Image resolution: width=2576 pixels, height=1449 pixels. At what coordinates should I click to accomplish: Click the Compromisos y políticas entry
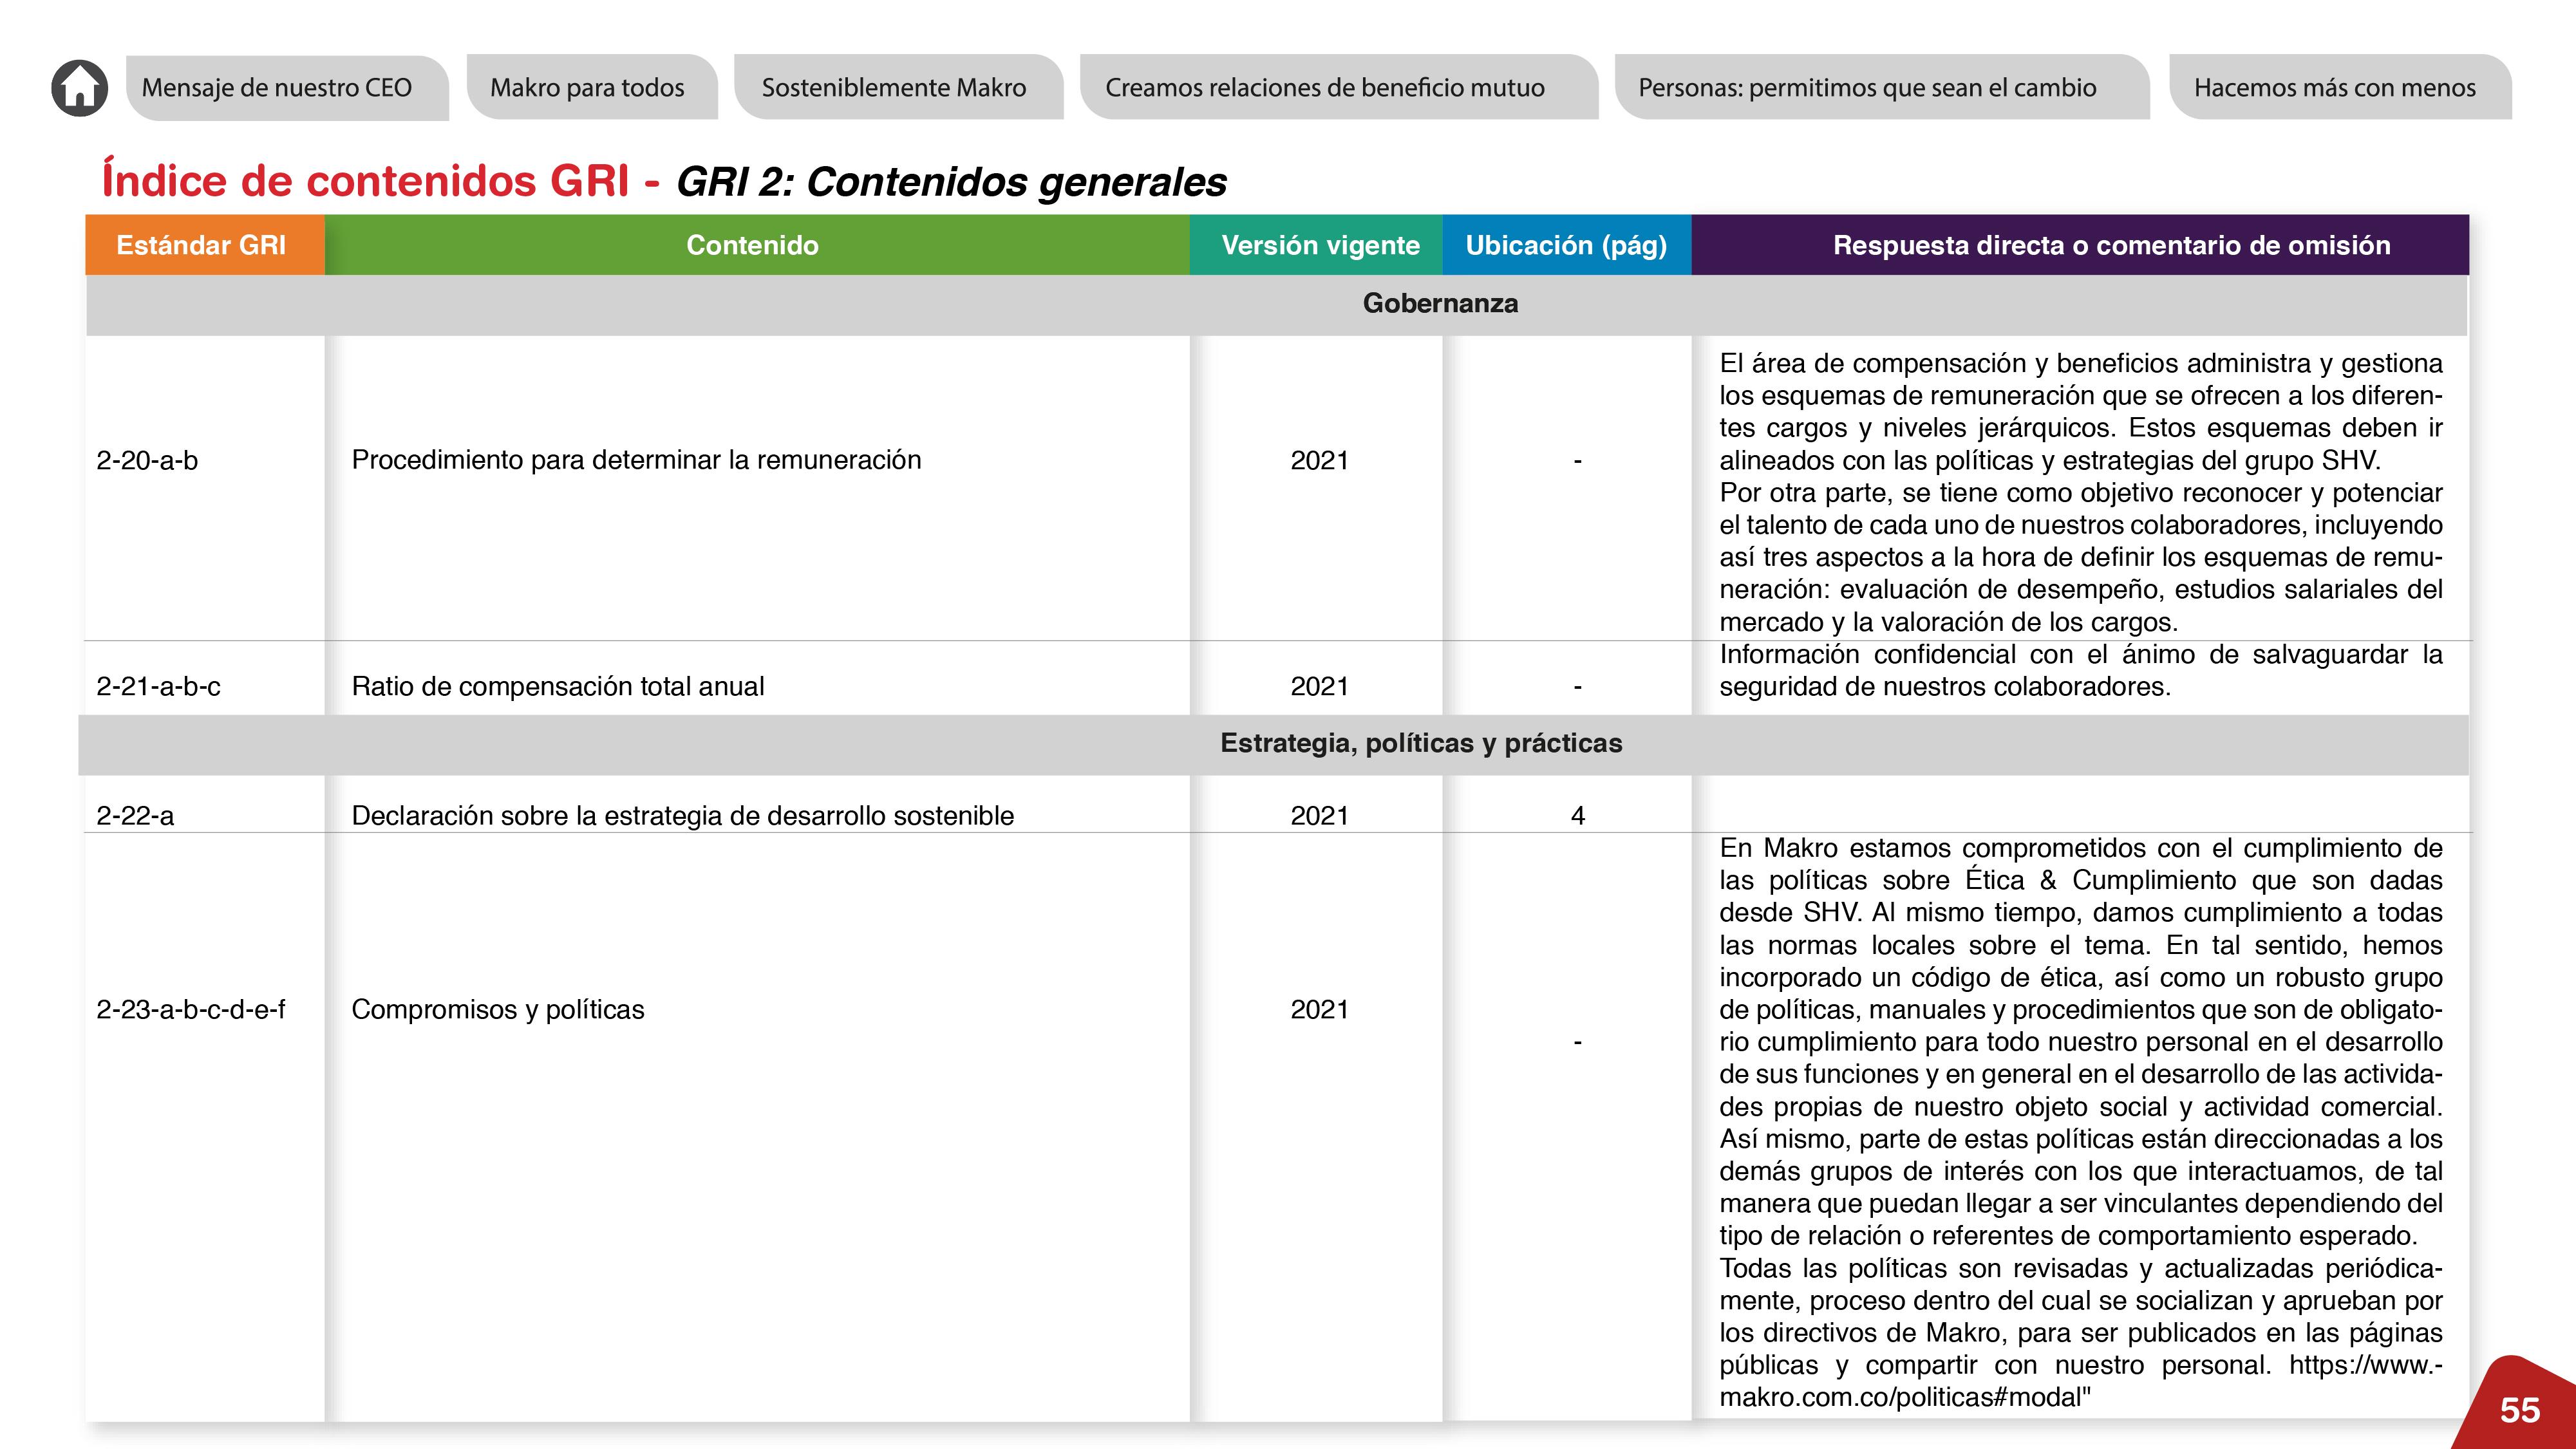(x=497, y=1010)
